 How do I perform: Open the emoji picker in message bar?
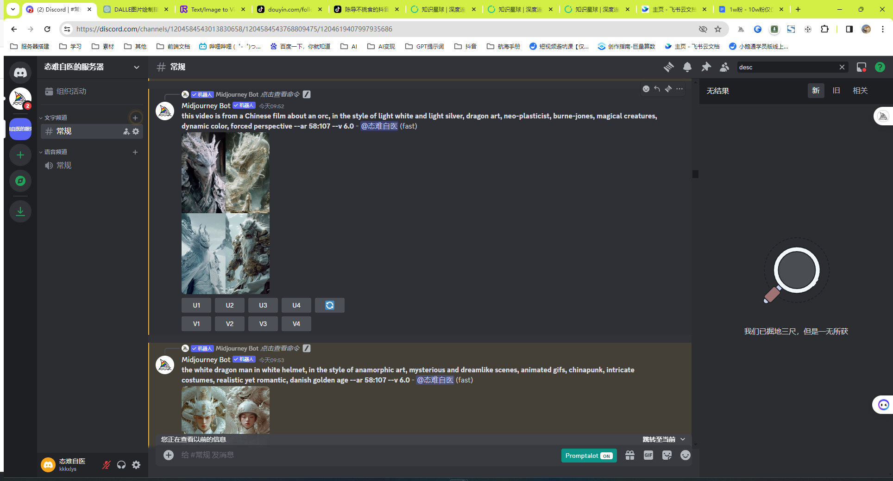(685, 455)
